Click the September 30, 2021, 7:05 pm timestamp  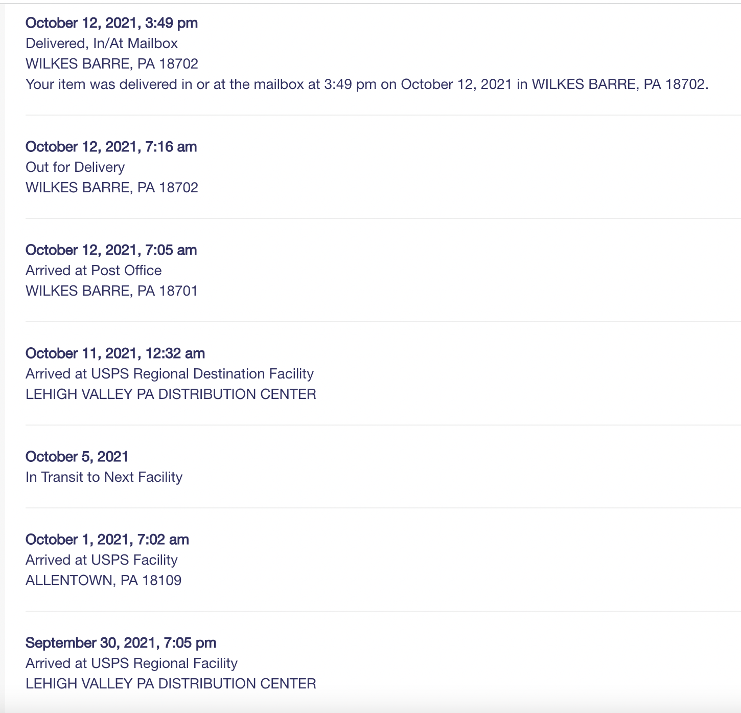[x=121, y=643]
